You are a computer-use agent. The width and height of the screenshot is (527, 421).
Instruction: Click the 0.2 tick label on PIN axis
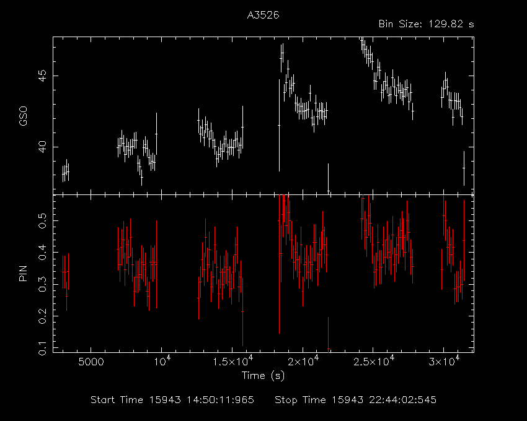coord(43,316)
